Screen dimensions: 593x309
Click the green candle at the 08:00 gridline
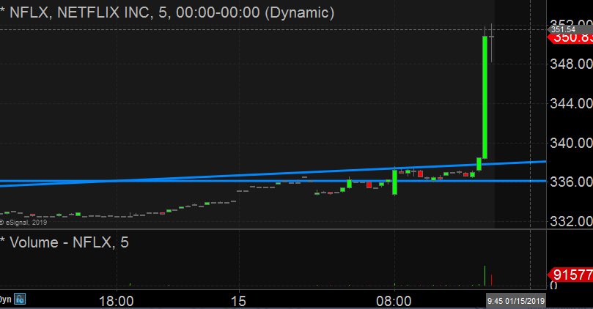(394, 182)
